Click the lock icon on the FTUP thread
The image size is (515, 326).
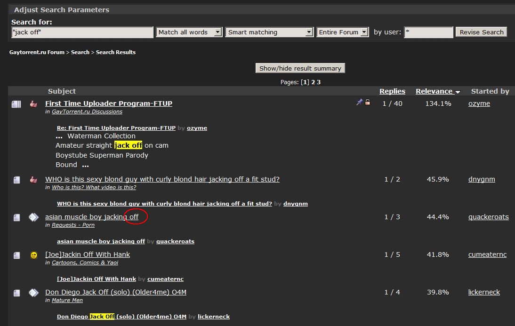[x=368, y=102]
